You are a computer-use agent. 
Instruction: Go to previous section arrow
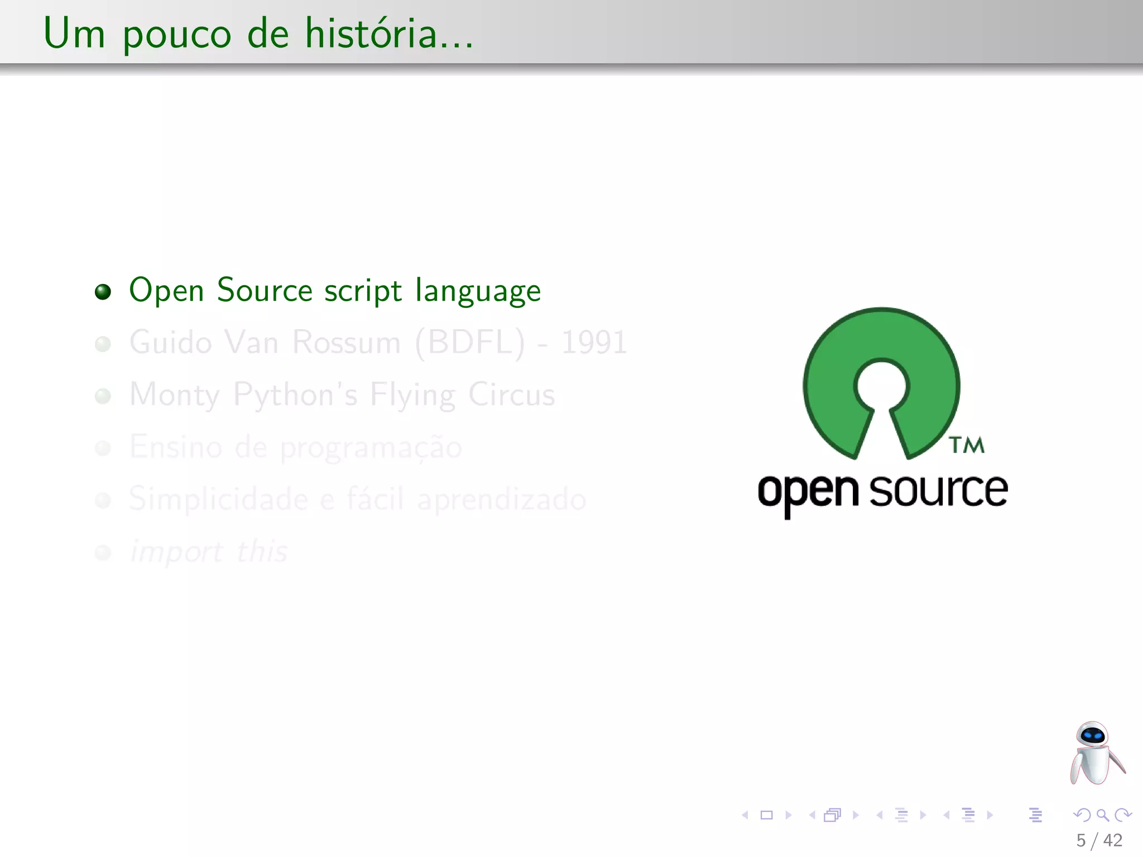click(947, 815)
